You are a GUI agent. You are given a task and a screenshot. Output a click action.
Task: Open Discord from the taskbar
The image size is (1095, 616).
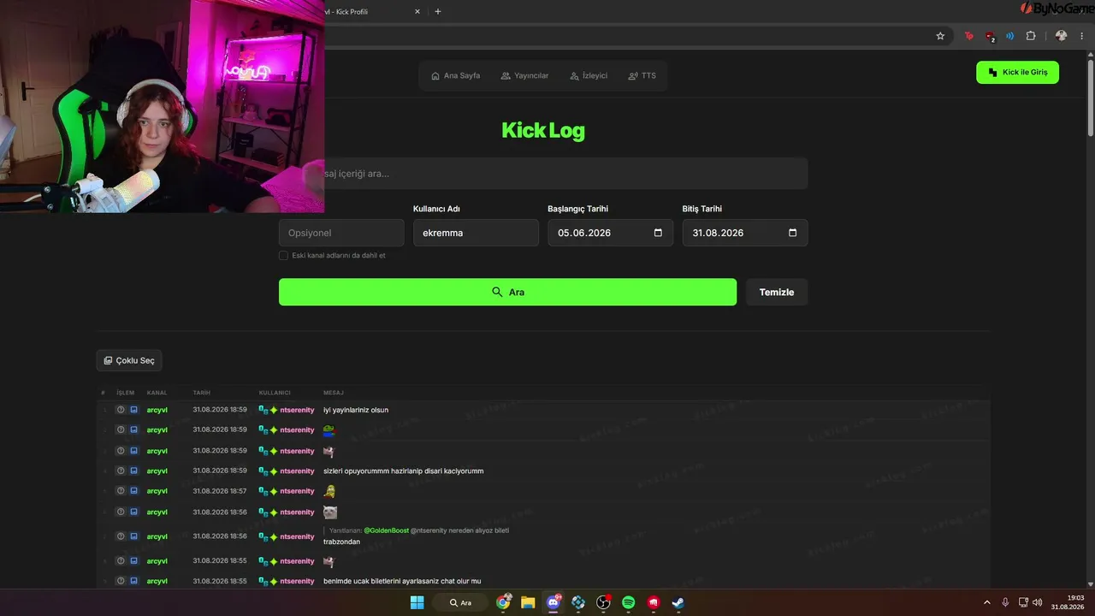click(x=553, y=602)
